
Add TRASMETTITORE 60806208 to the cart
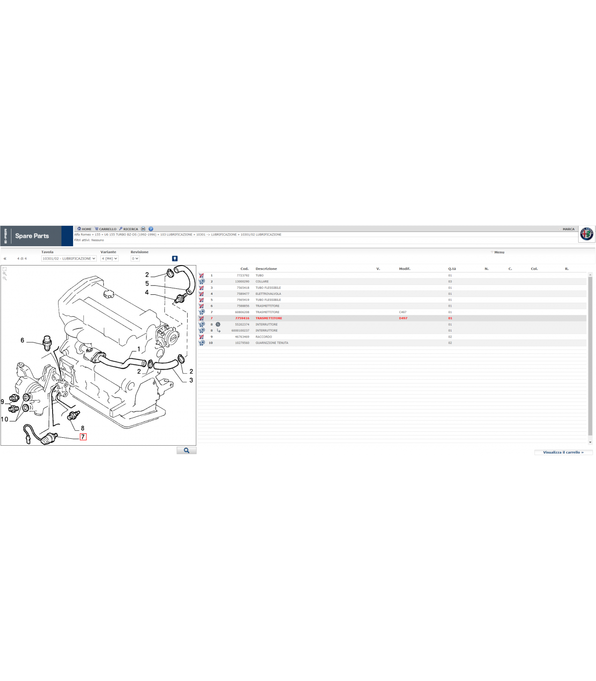coord(202,312)
